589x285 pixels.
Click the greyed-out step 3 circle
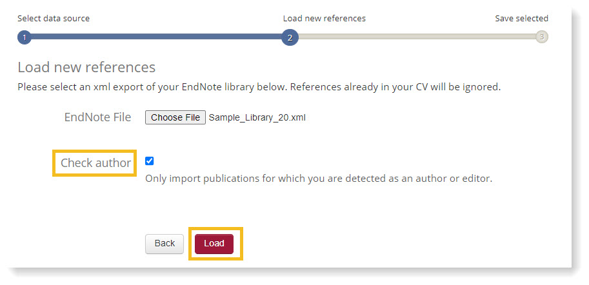[x=541, y=37]
